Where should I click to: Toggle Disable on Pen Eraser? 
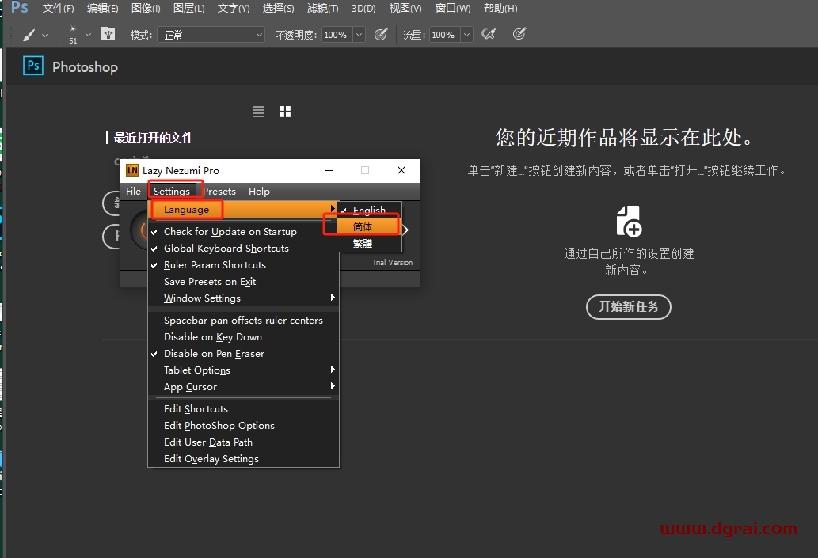click(x=244, y=354)
